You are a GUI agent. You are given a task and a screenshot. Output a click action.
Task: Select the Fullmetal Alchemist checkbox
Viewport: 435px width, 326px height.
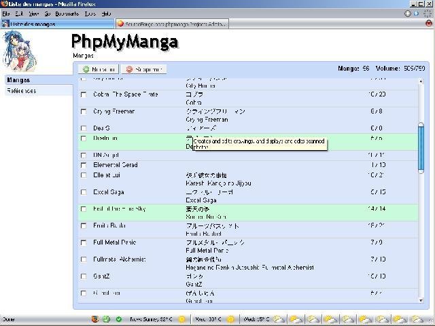tap(84, 259)
